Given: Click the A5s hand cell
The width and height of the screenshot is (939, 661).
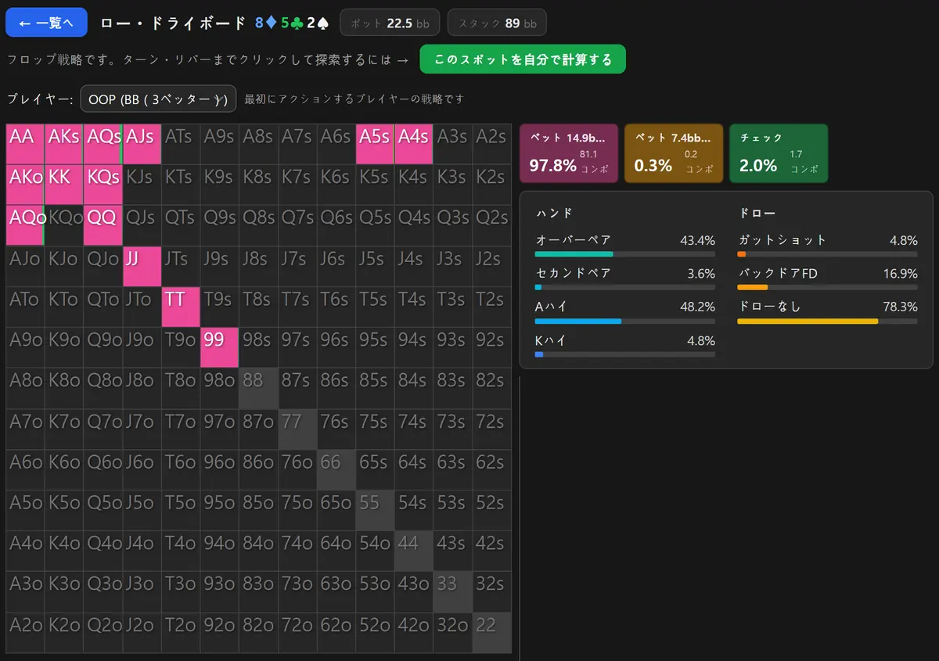Looking at the screenshot, I should 376,144.
